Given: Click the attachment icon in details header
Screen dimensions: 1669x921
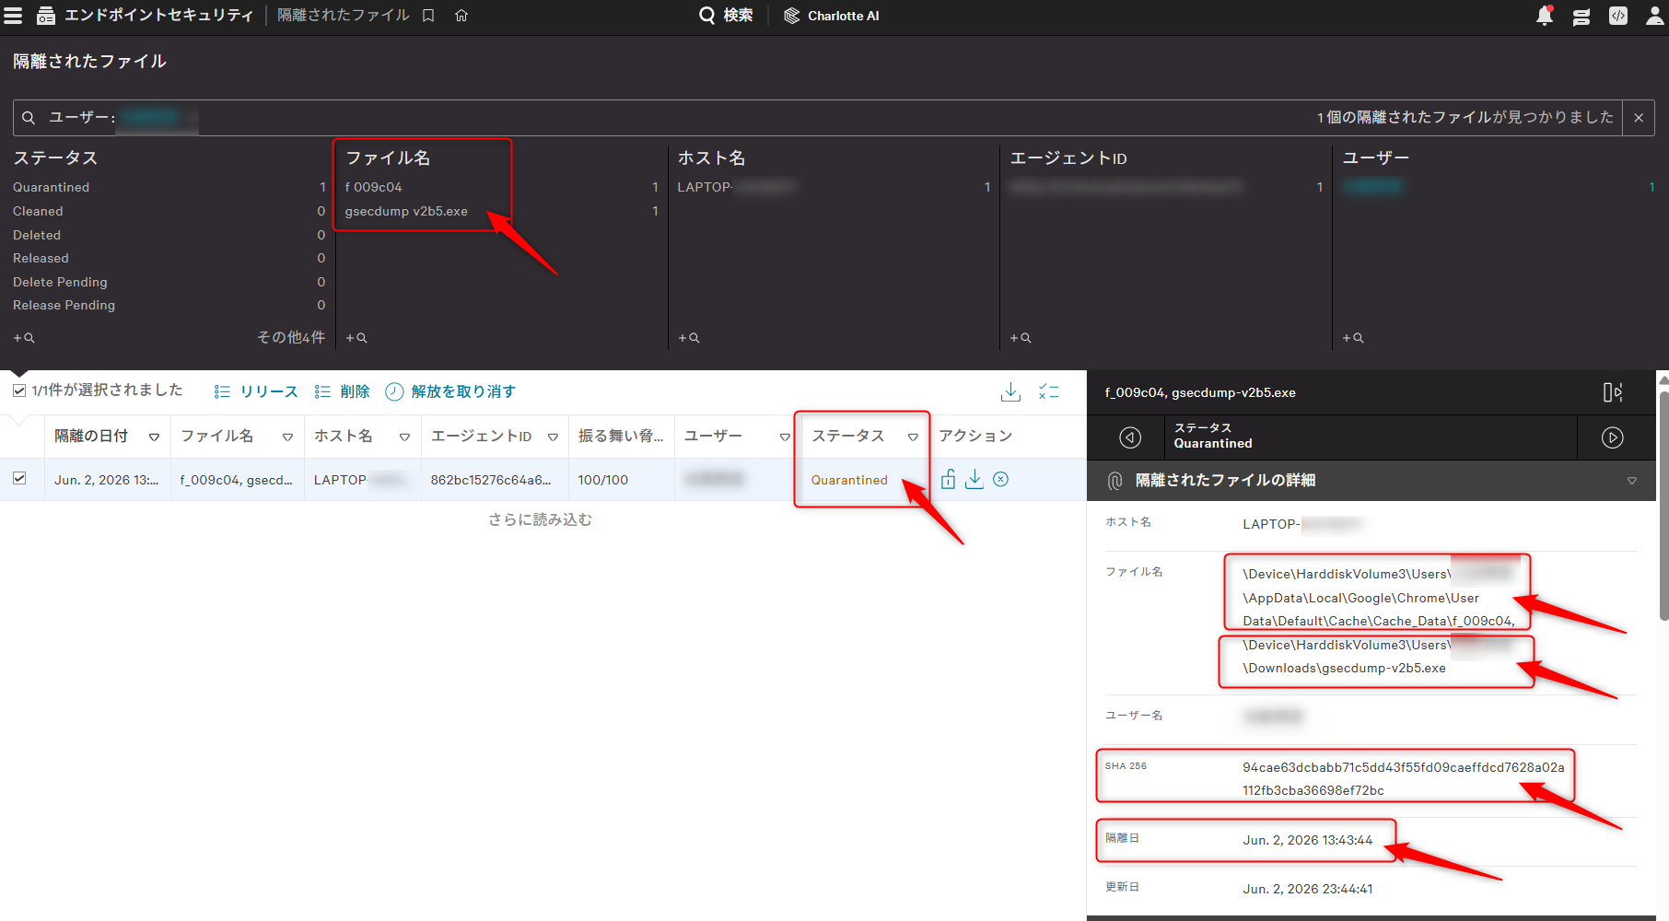Looking at the screenshot, I should point(1115,481).
